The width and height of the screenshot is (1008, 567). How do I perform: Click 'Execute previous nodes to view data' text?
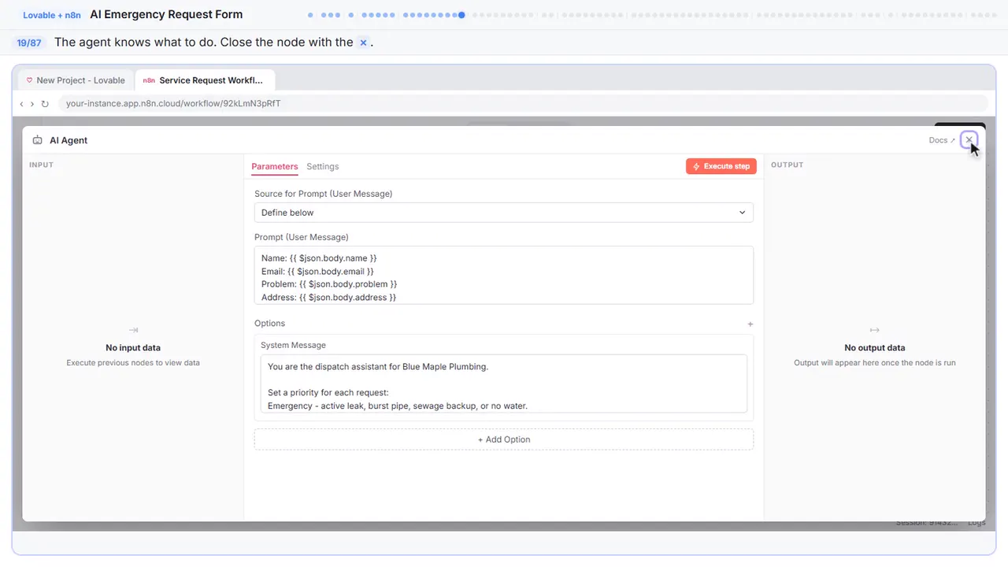[133, 363]
